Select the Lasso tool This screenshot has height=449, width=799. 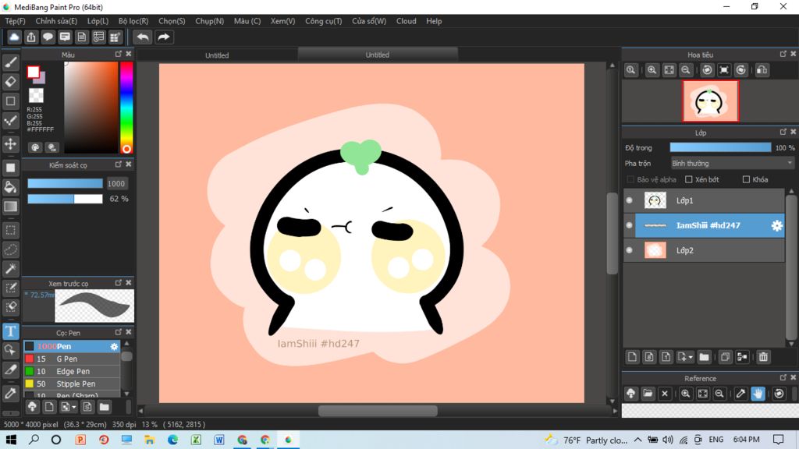10,249
